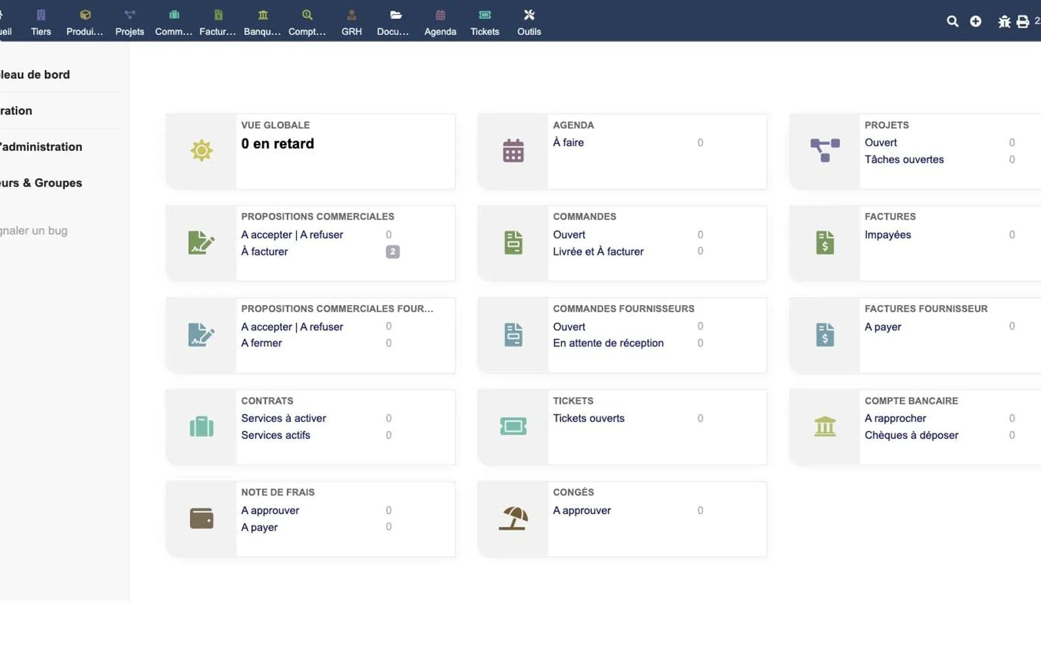Open the GRH module icon
This screenshot has height=663, width=1041.
coord(351,15)
